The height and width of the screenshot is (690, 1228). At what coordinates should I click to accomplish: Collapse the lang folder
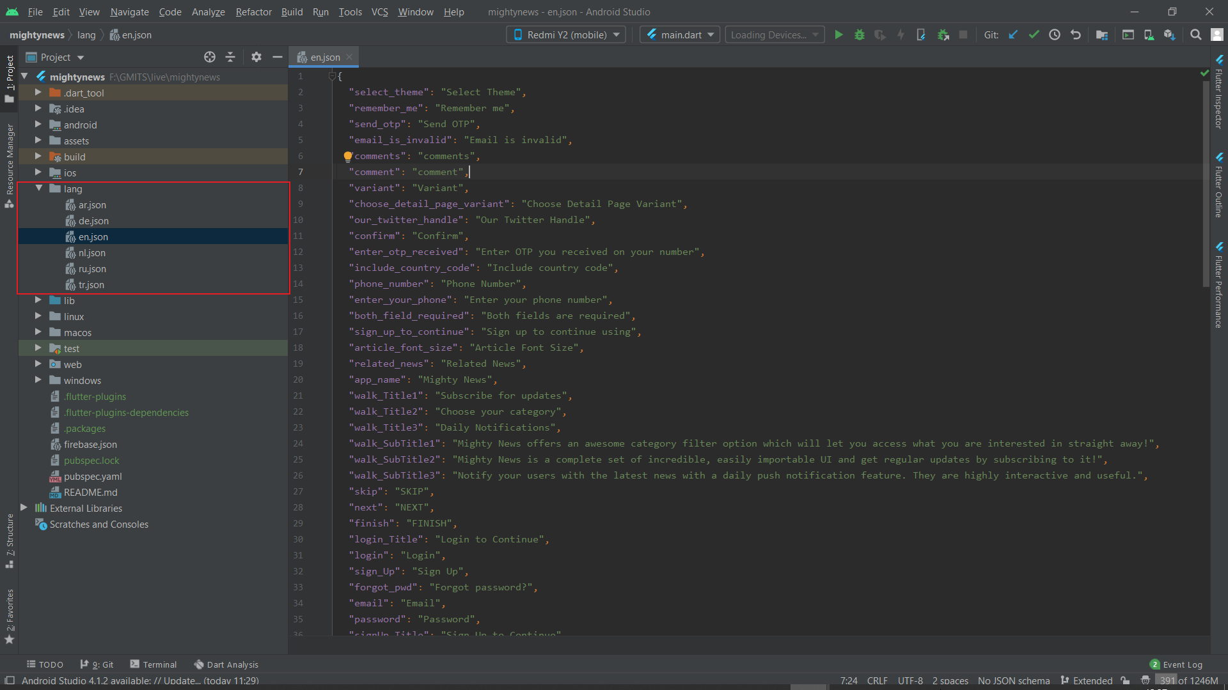(39, 188)
